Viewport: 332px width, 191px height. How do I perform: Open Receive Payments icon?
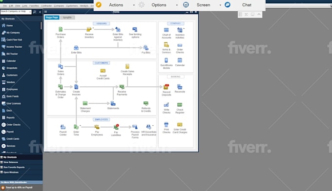click(x=122, y=87)
